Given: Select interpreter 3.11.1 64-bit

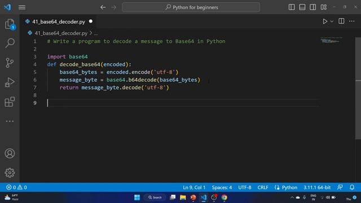Looking at the screenshot, I should point(317,187).
